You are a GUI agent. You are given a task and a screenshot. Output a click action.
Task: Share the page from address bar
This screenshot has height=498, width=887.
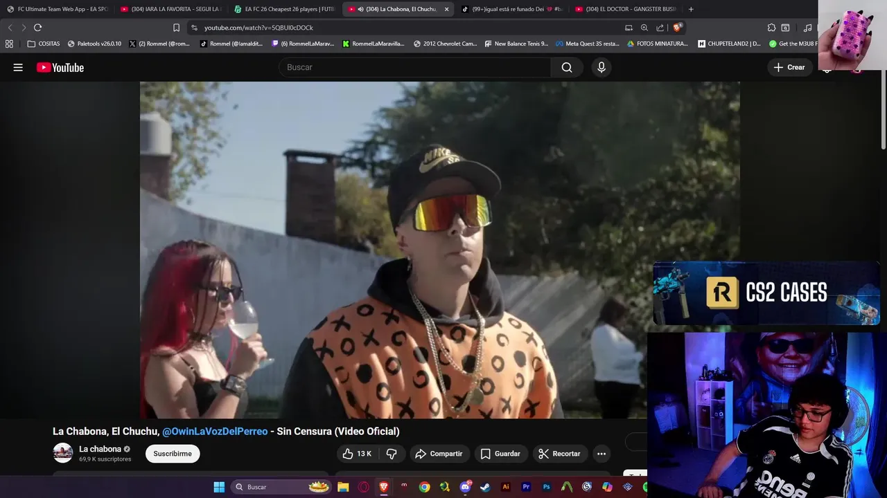[x=660, y=28]
